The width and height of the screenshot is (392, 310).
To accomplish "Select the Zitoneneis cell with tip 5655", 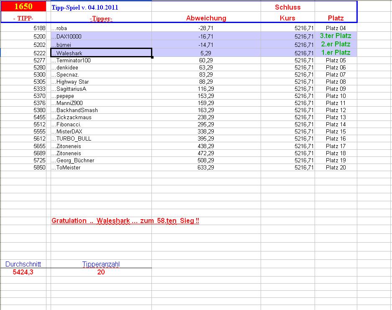I will (x=101, y=146).
